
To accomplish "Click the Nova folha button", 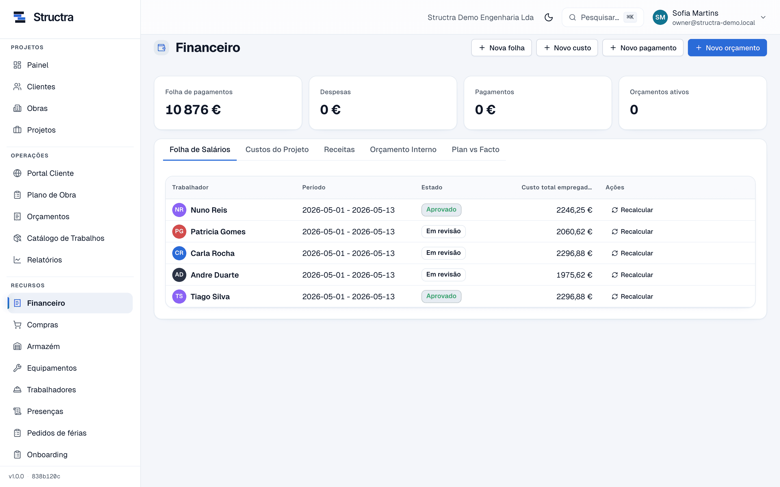I will (502, 48).
